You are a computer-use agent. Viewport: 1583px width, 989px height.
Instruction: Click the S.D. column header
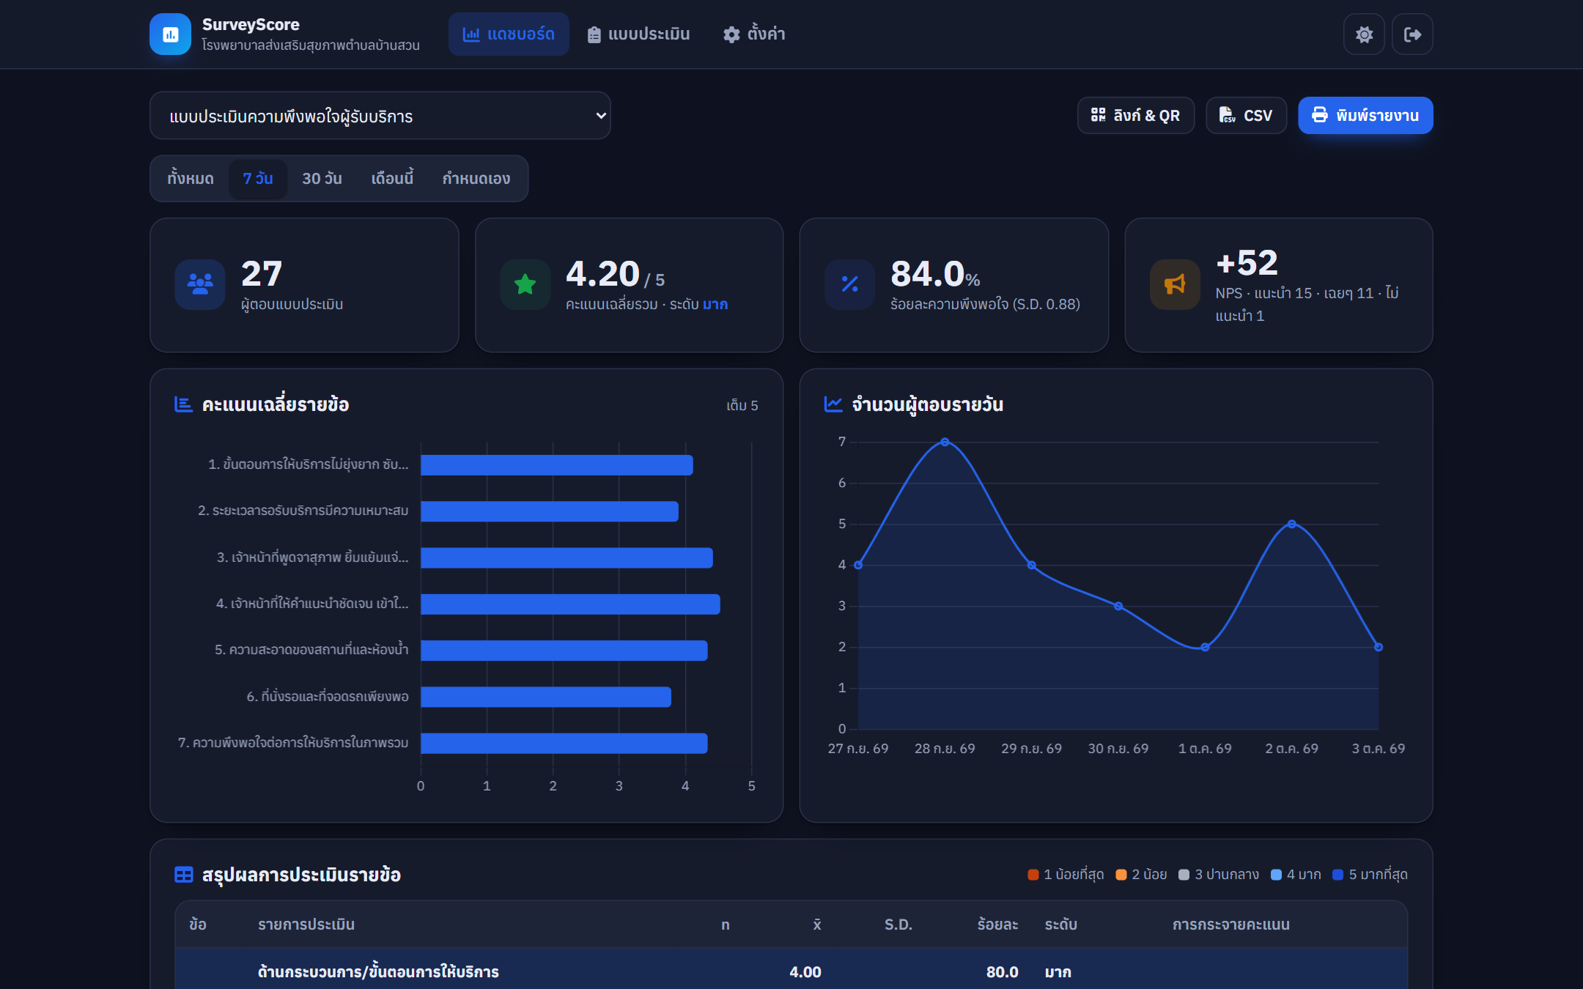pyautogui.click(x=898, y=925)
